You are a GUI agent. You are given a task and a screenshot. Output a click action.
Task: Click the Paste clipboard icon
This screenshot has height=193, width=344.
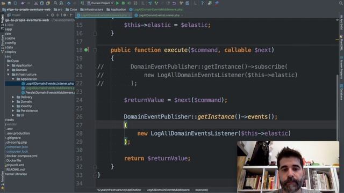point(48,3)
